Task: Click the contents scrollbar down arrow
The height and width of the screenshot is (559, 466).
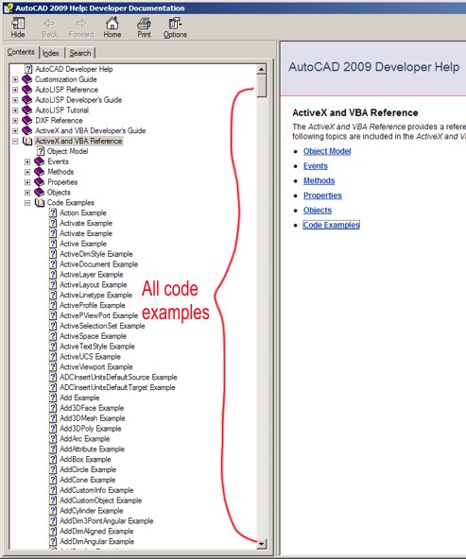Action: 262,544
